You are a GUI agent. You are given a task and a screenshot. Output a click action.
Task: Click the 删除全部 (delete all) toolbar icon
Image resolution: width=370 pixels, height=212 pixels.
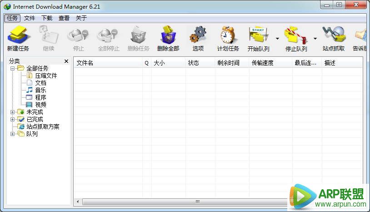(x=168, y=38)
